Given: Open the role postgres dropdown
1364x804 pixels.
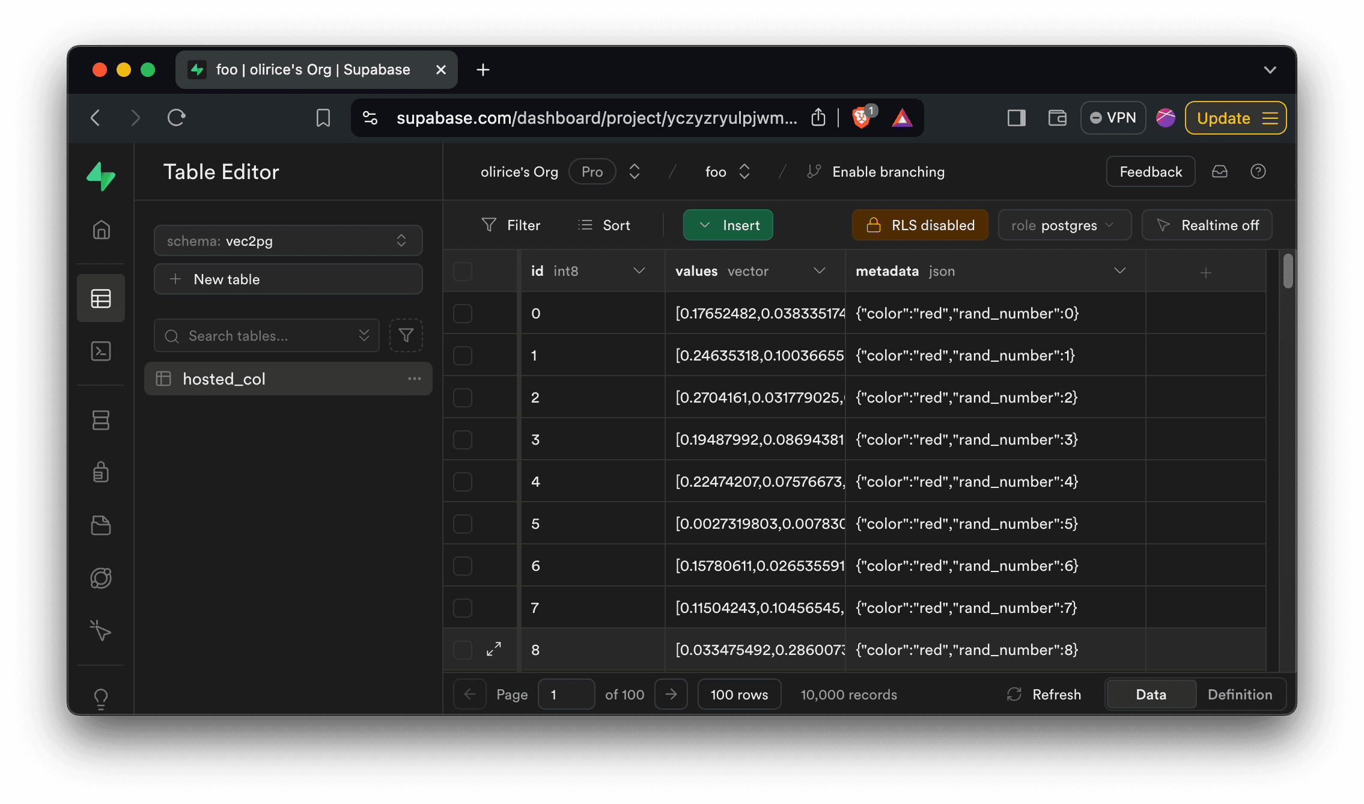Looking at the screenshot, I should coord(1064,225).
